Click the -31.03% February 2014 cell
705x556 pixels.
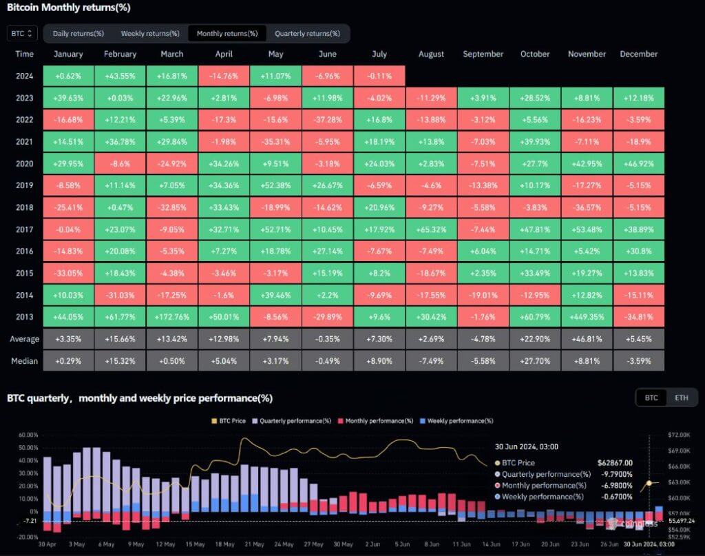click(120, 295)
